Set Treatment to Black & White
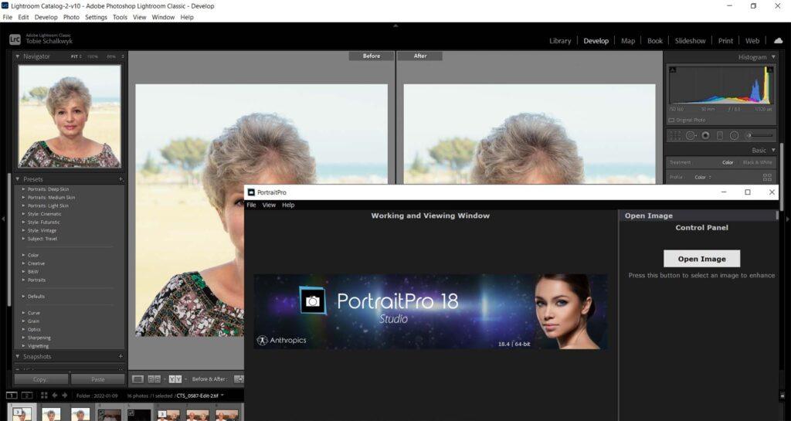Viewport: 791px width, 421px height. pos(757,162)
